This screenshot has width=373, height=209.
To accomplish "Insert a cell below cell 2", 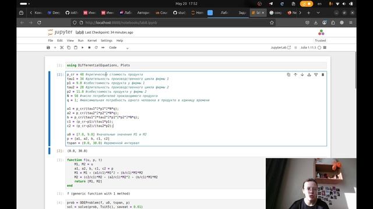I will [x=316, y=75].
